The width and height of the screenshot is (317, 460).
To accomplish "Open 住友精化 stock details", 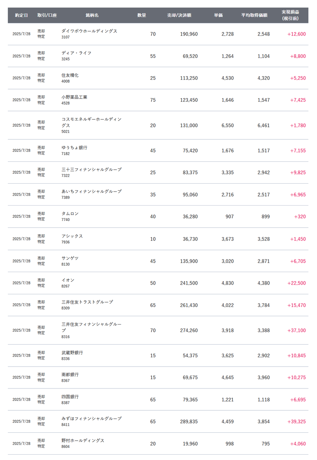I will coord(70,75).
